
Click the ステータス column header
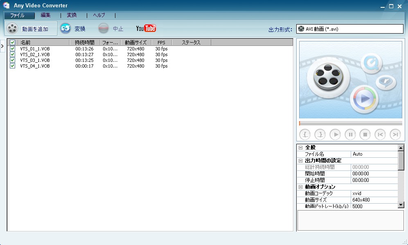191,42
